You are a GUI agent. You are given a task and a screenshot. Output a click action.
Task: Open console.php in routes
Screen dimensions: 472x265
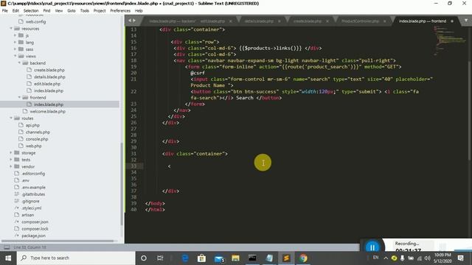point(37,139)
